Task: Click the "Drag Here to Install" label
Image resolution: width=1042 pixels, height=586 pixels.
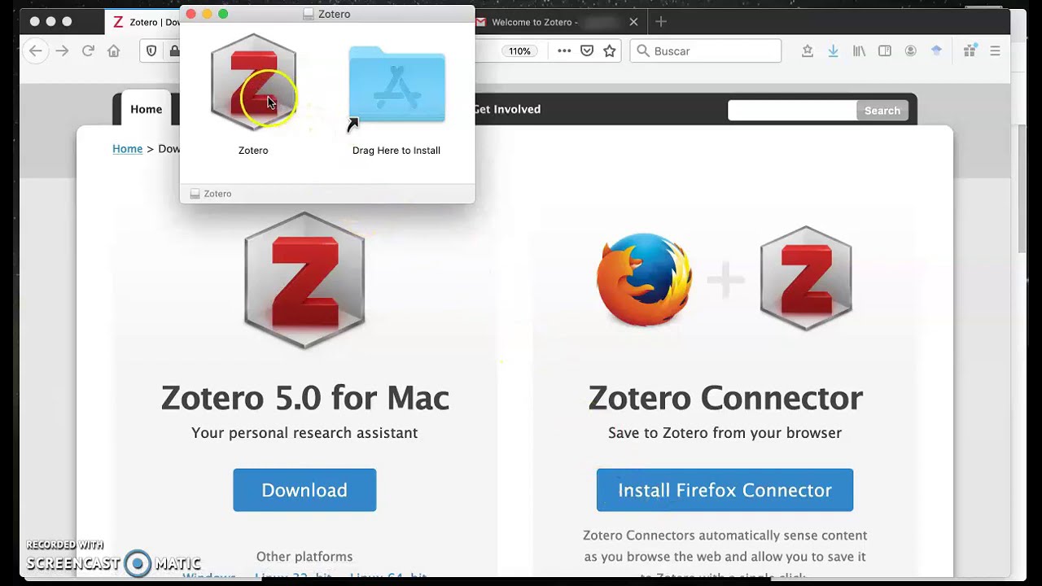Action: click(396, 151)
